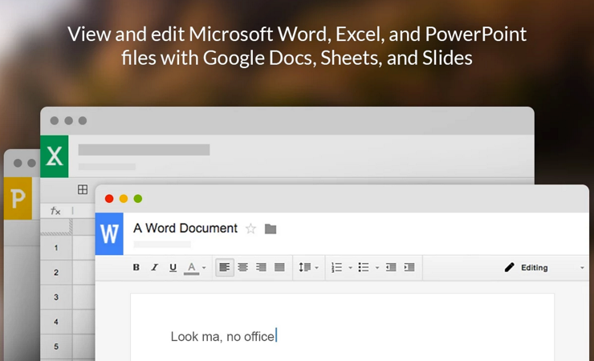The image size is (594, 361).
Task: Toggle bold formatting in toolbar
Action: point(136,267)
